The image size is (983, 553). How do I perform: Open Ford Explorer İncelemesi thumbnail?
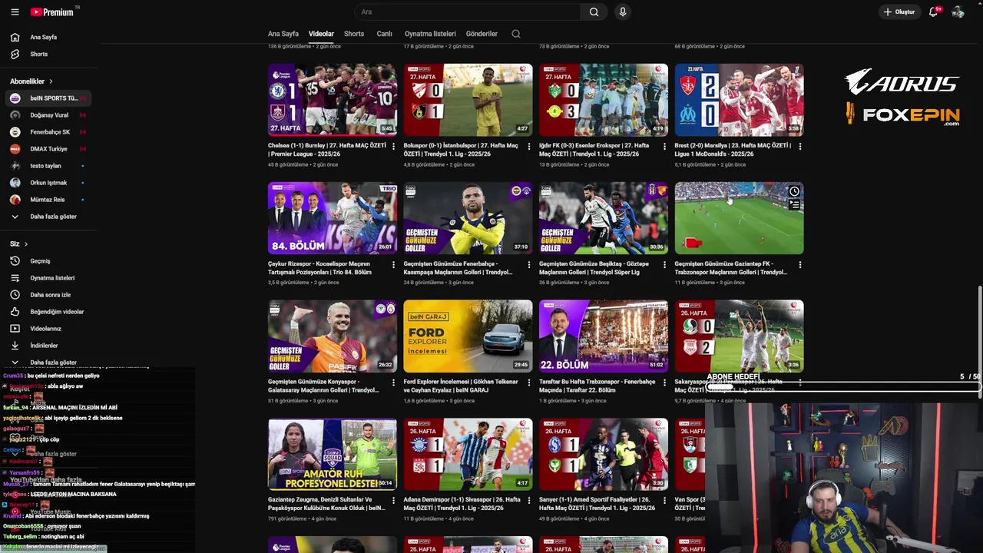[x=468, y=336]
